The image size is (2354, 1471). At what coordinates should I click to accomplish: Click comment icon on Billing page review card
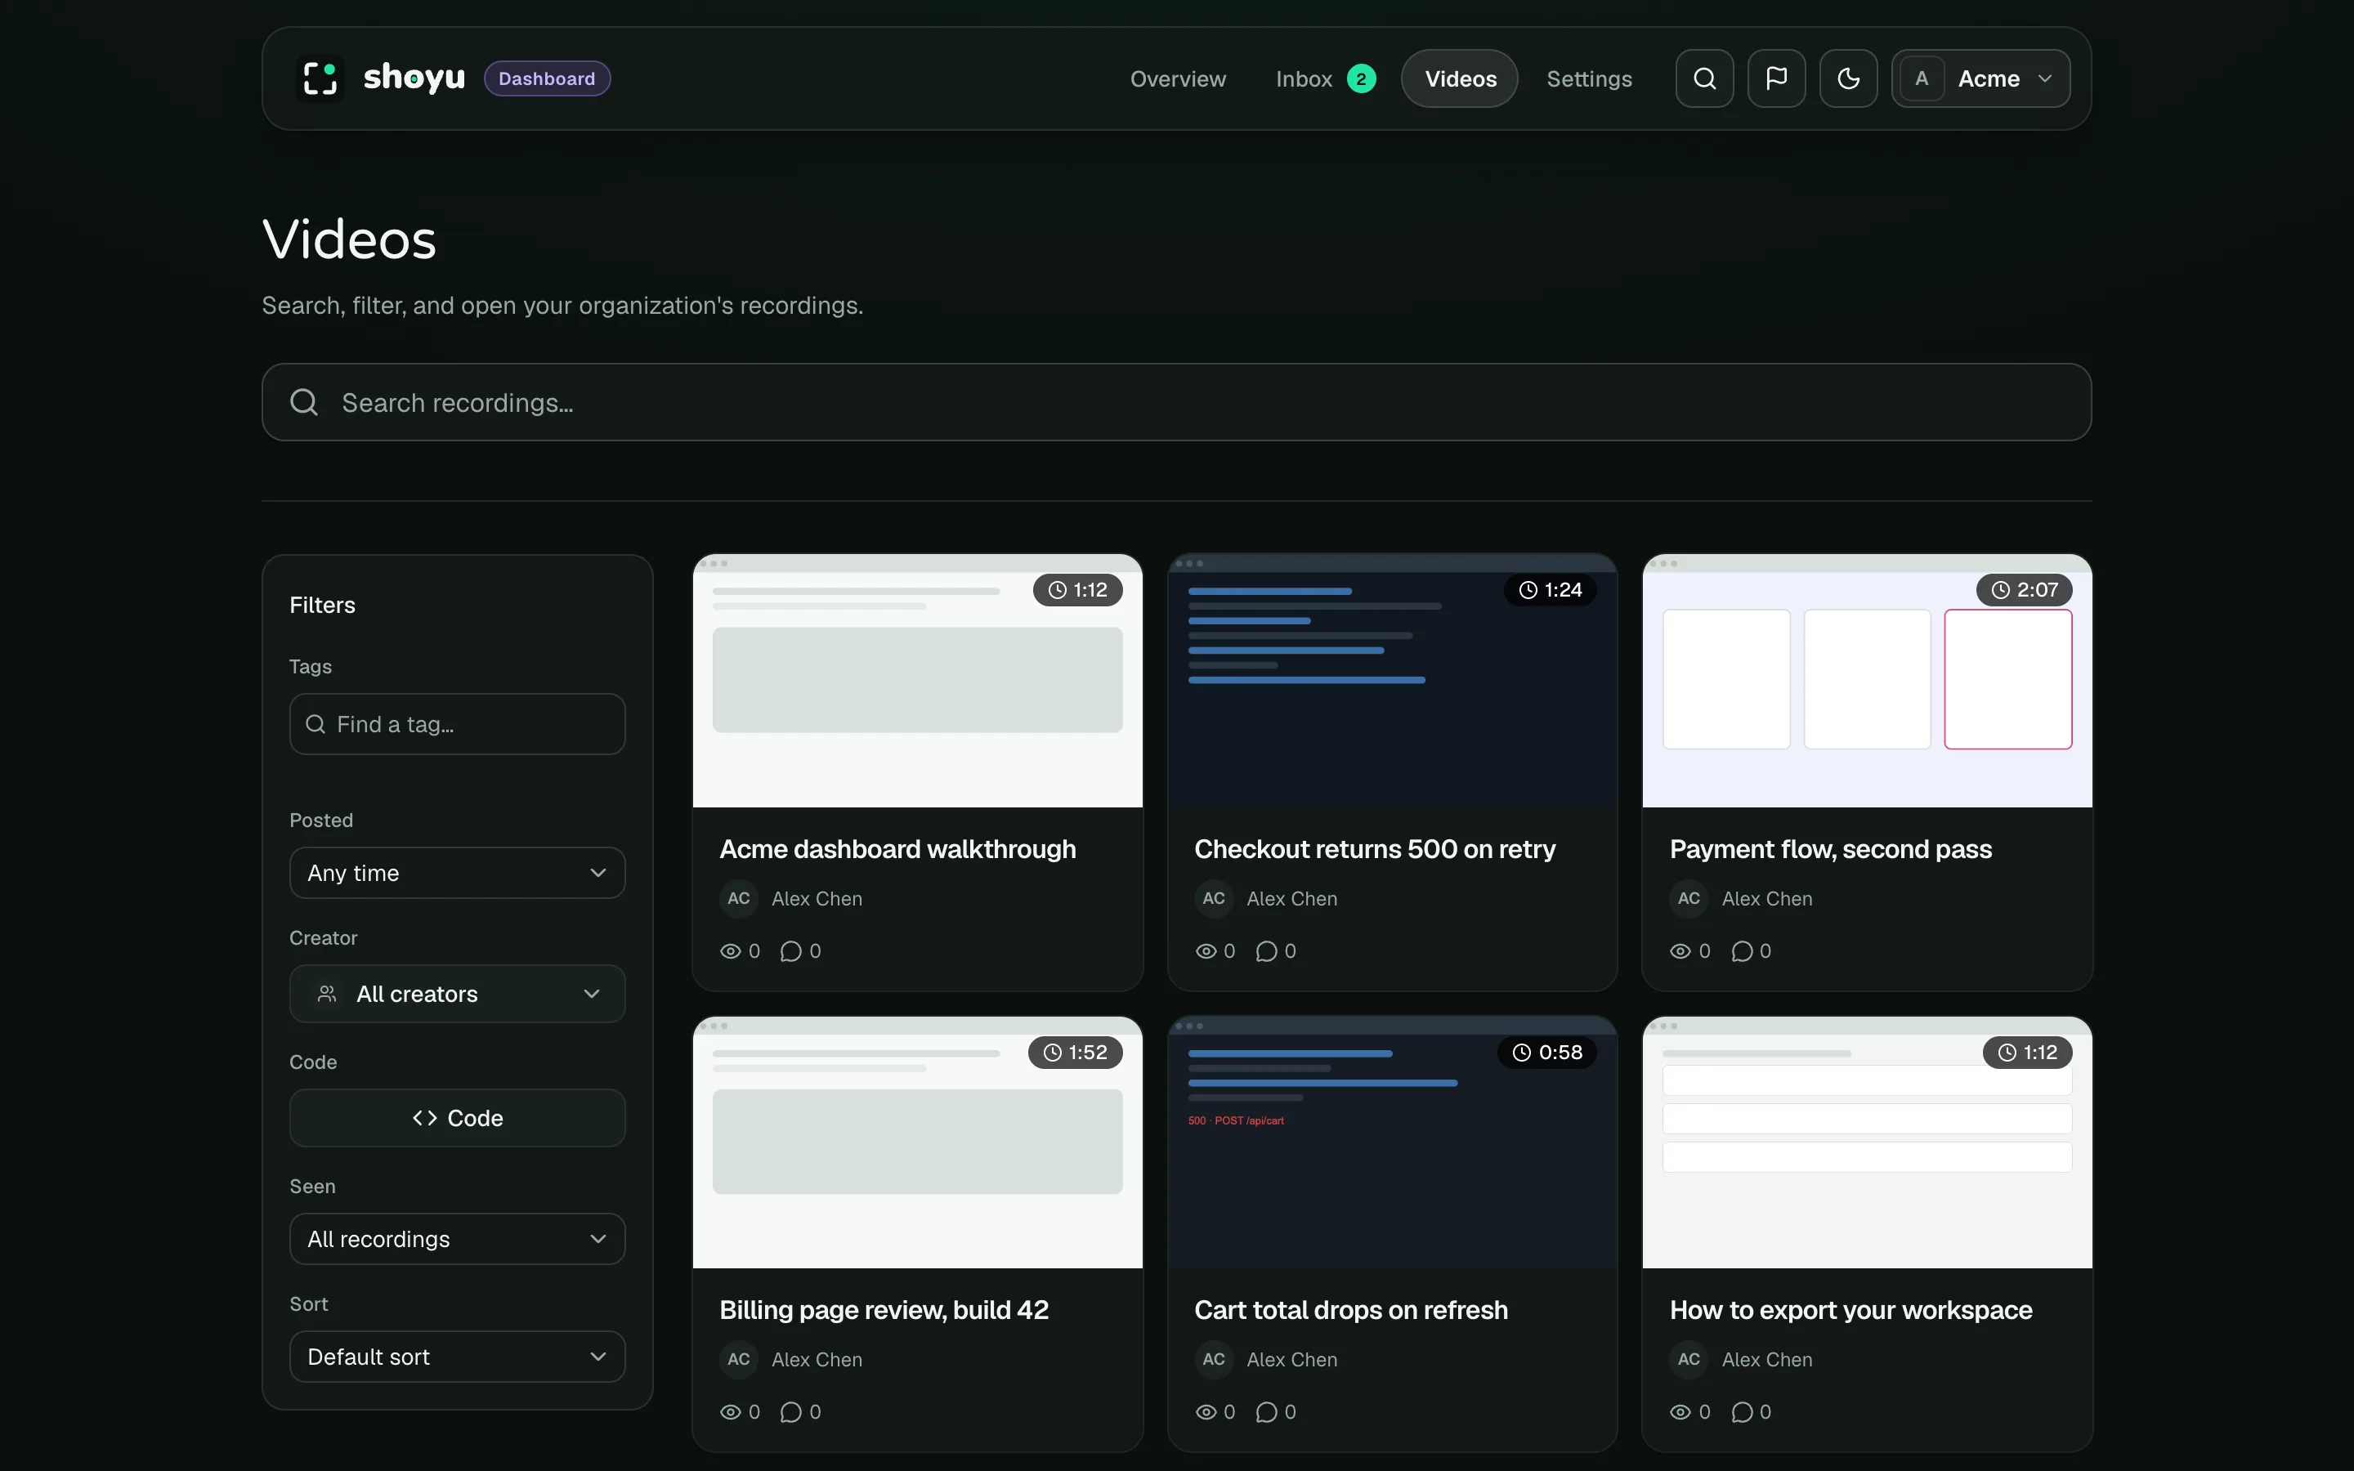(x=791, y=1411)
